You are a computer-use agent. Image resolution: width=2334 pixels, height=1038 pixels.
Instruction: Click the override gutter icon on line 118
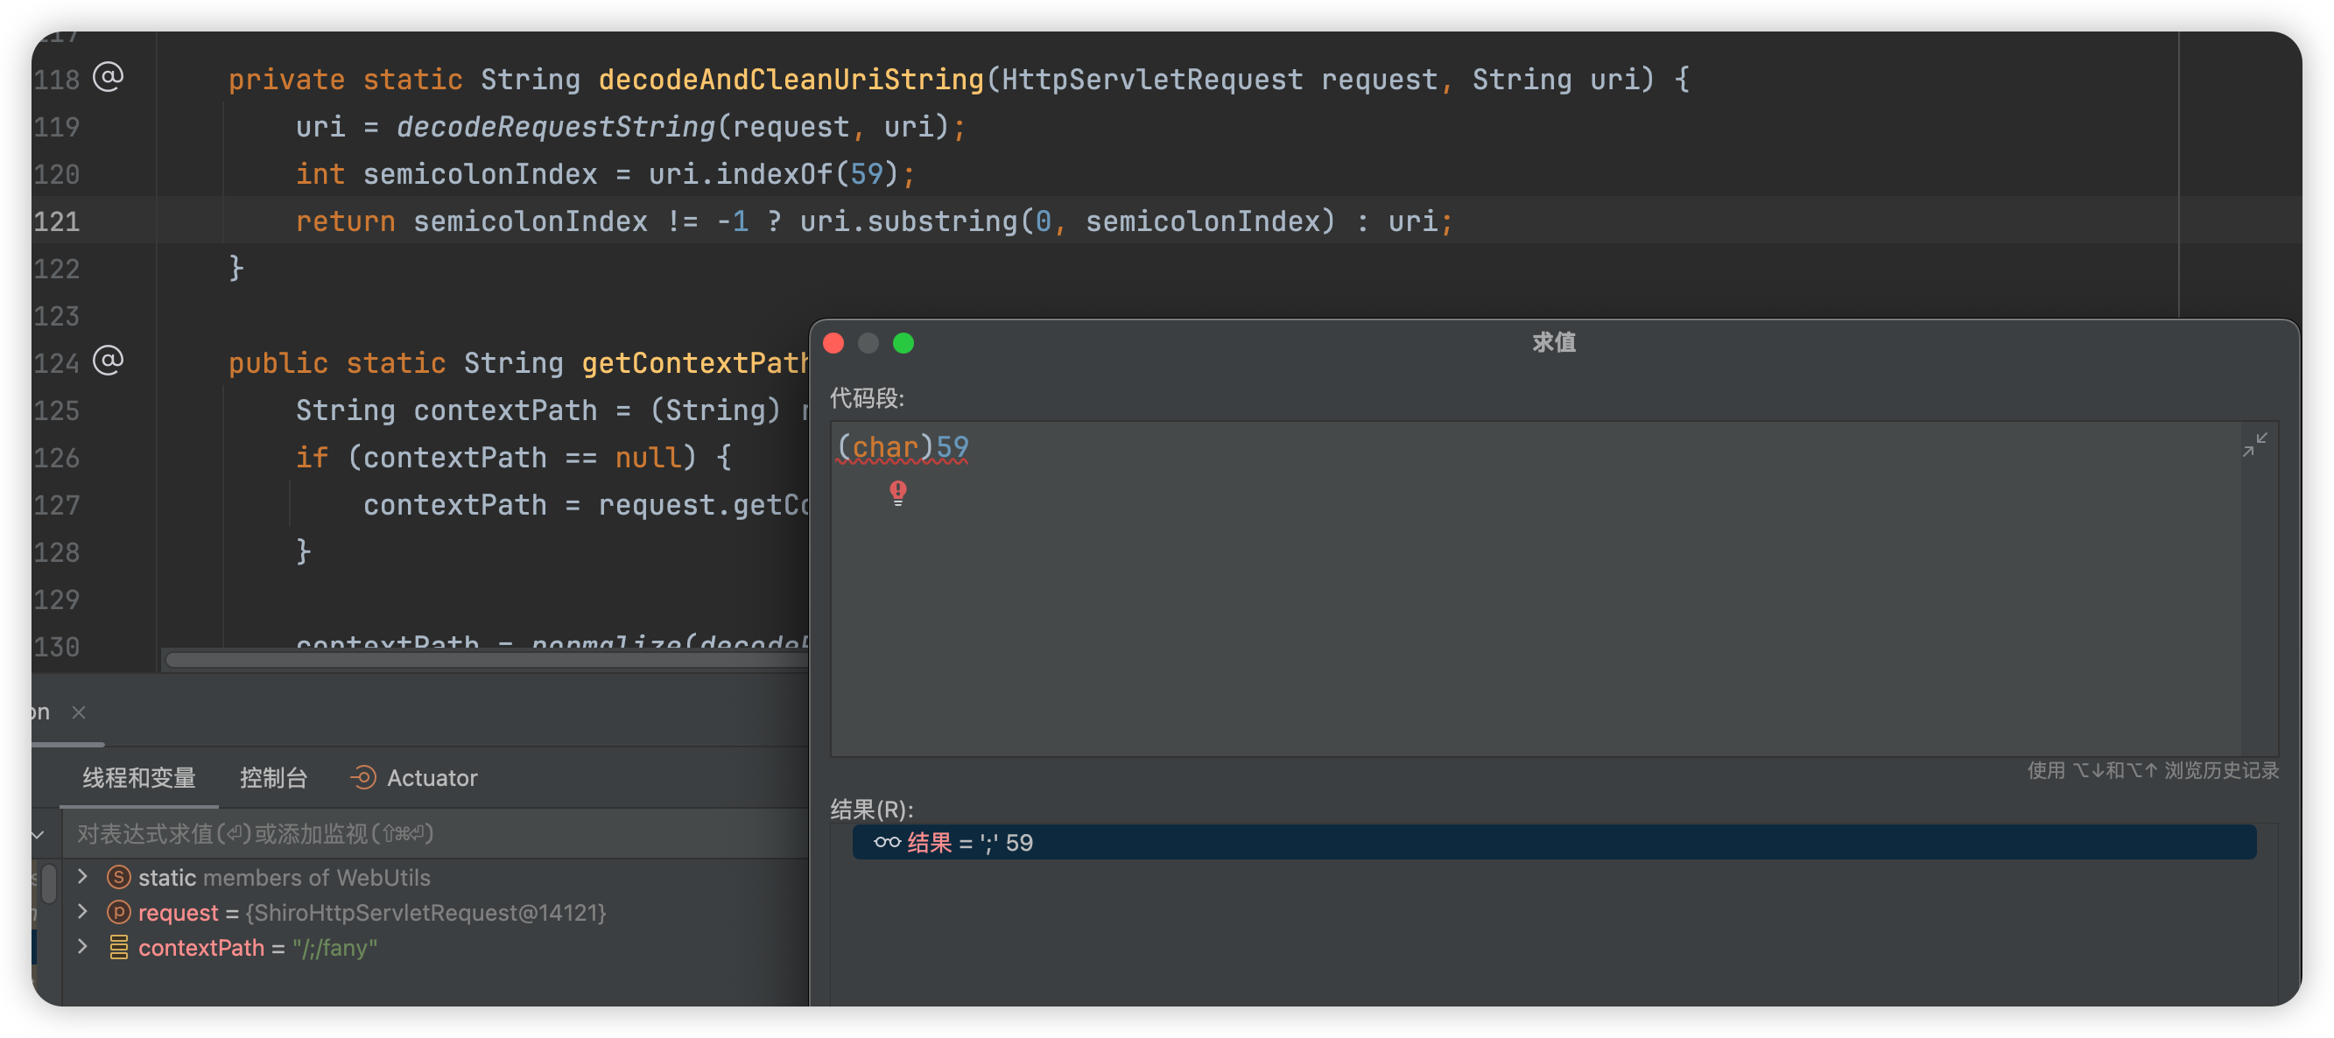point(108,78)
